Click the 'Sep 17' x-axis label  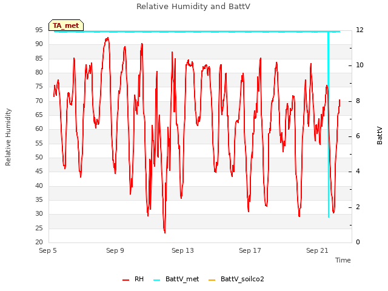[250, 250]
